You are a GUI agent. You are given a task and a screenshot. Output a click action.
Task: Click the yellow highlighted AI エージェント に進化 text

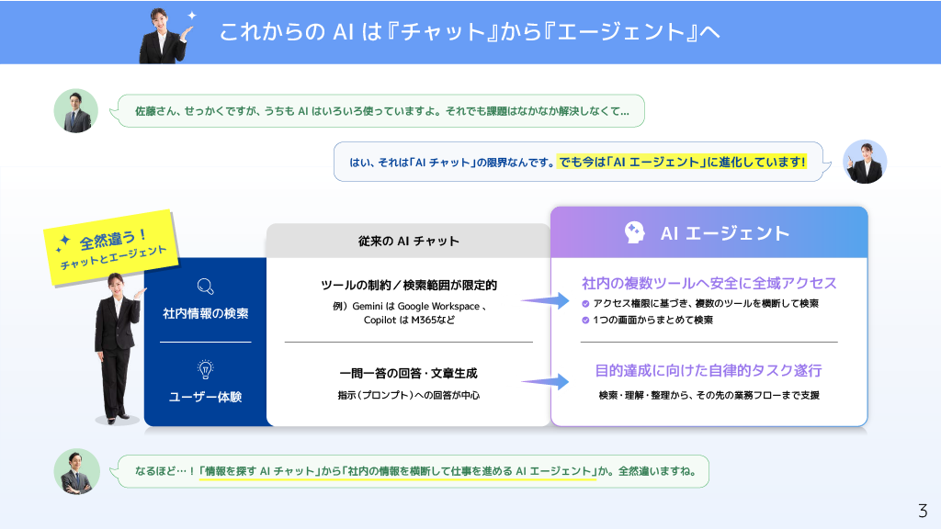click(x=682, y=162)
